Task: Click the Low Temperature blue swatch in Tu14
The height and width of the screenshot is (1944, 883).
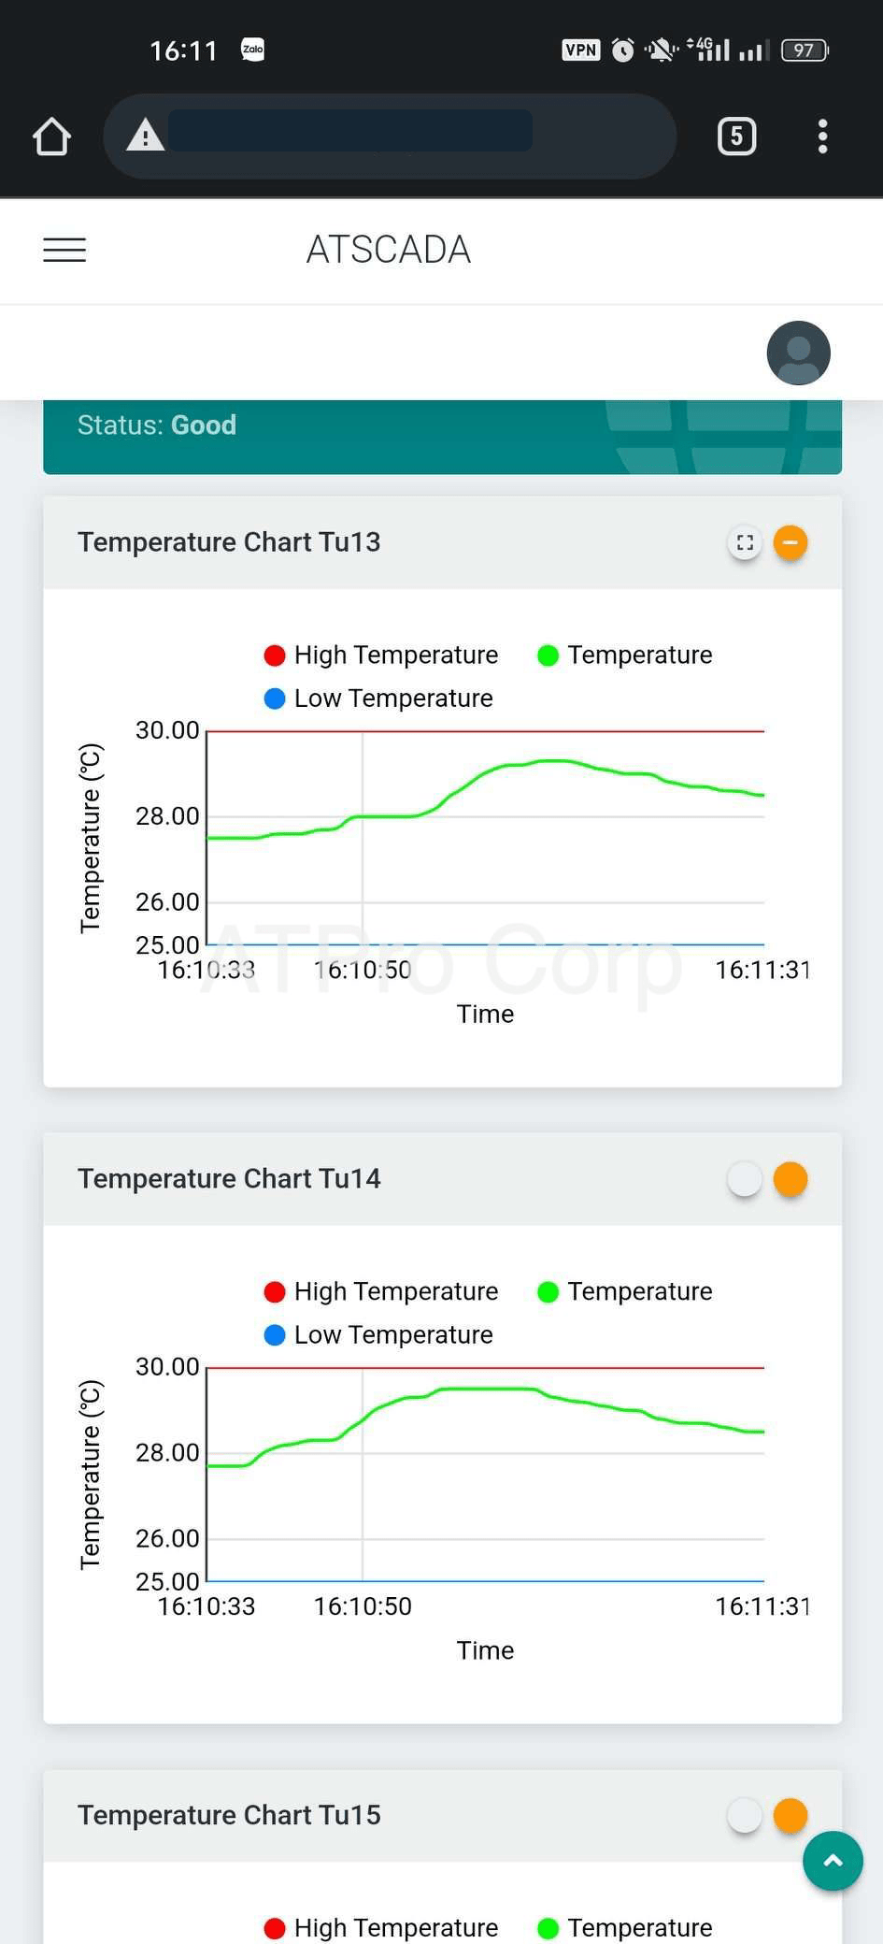Action: click(x=275, y=1335)
